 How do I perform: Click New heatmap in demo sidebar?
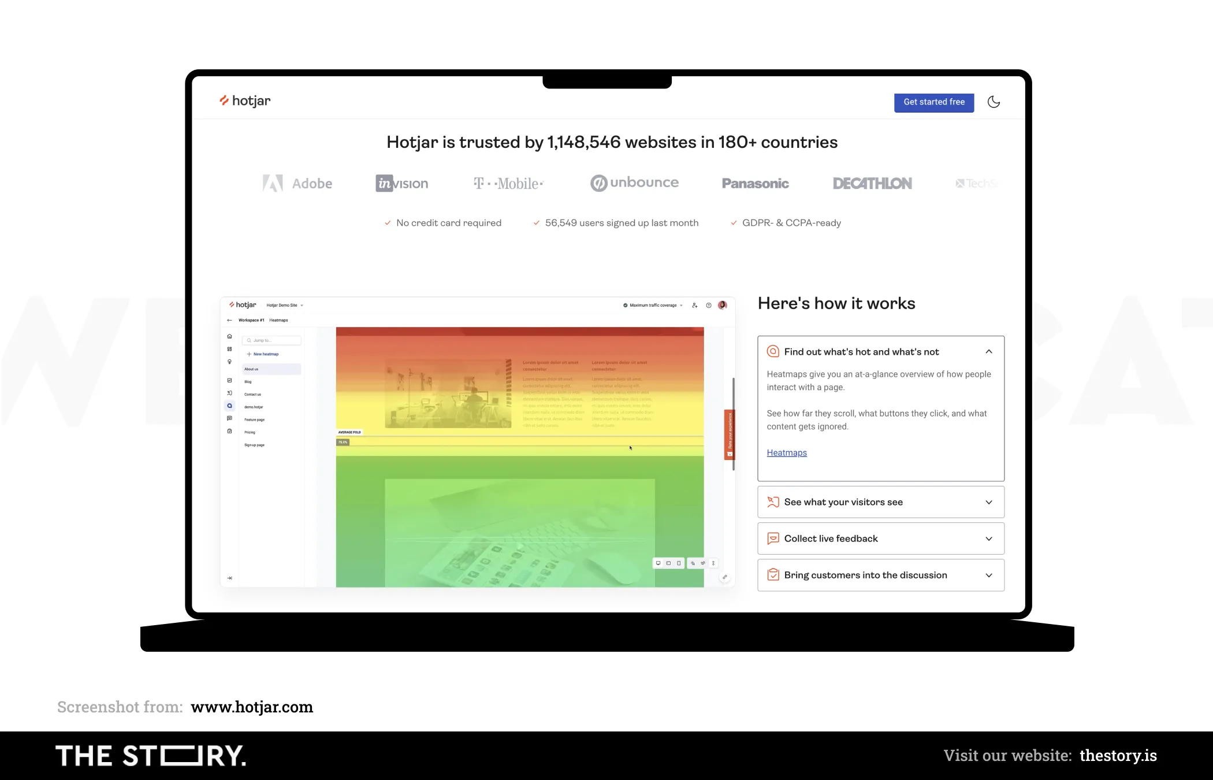click(x=263, y=354)
